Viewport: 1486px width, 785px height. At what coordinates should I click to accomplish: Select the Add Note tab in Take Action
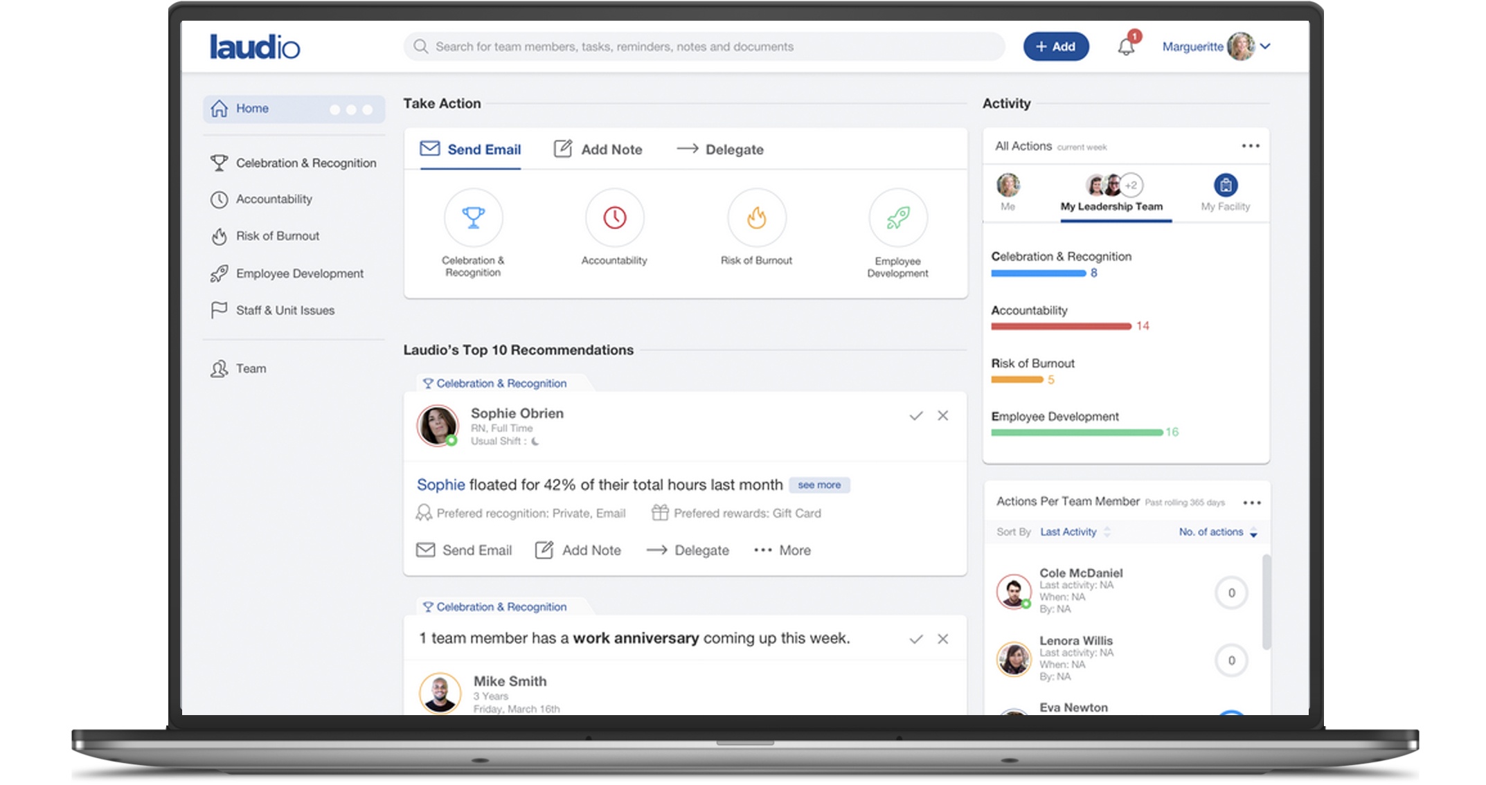click(x=598, y=149)
